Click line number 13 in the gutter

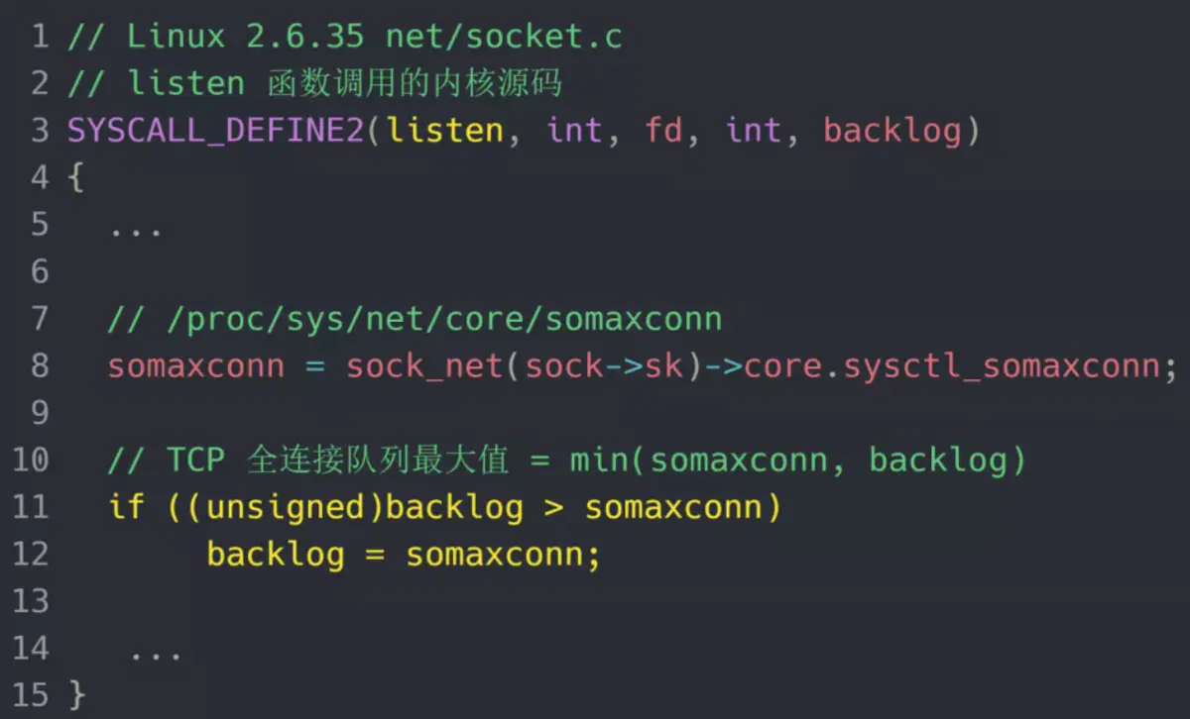(31, 601)
